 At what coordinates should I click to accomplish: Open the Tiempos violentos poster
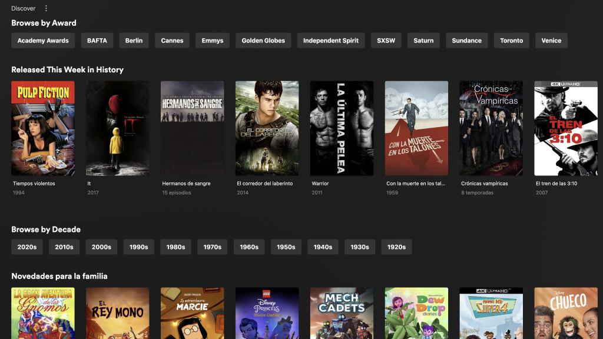[x=42, y=128]
